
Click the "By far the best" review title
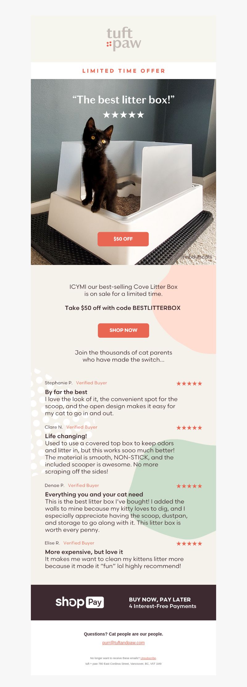(x=66, y=392)
